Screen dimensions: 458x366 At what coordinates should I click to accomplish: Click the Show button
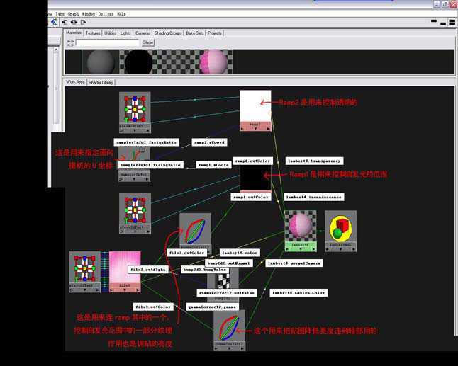(x=148, y=42)
